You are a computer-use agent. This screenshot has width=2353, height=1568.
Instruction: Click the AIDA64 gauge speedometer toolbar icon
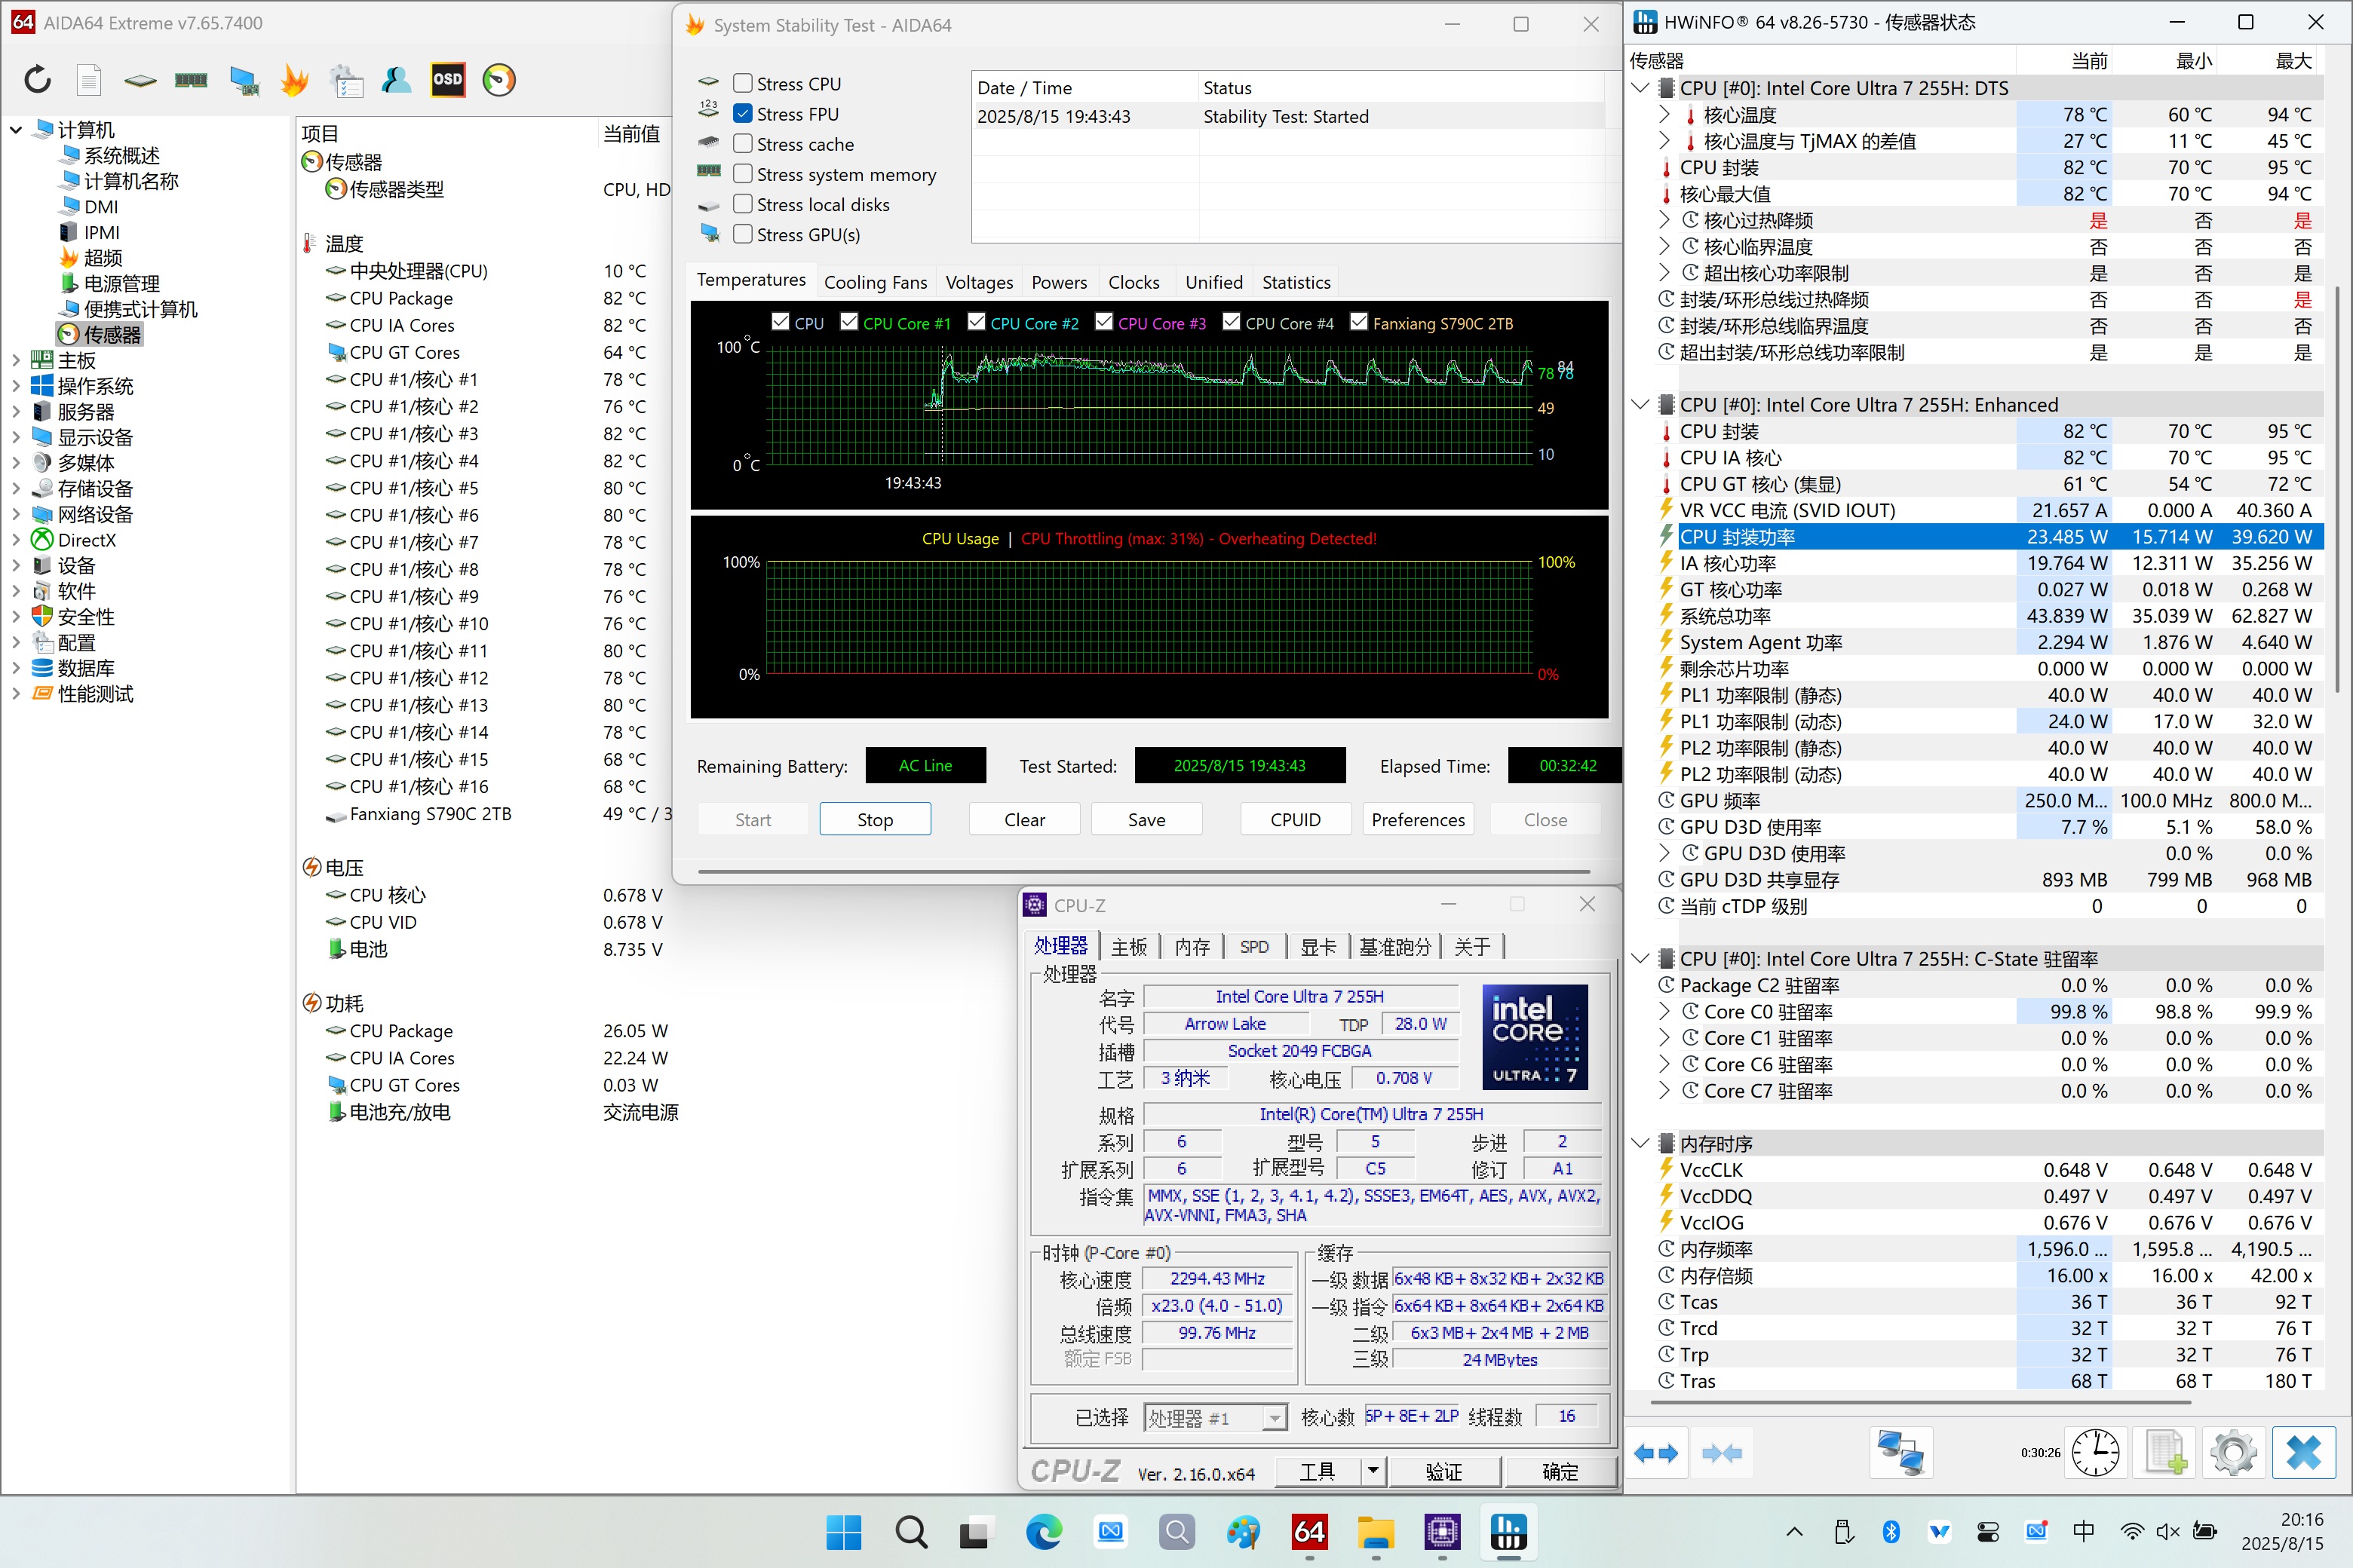coord(499,79)
